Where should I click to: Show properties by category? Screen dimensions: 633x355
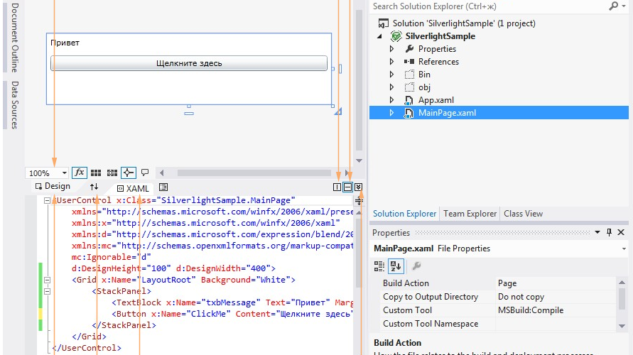(379, 266)
